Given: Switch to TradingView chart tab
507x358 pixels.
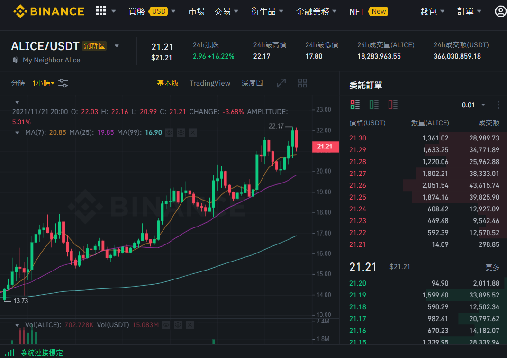Looking at the screenshot, I should pos(210,83).
